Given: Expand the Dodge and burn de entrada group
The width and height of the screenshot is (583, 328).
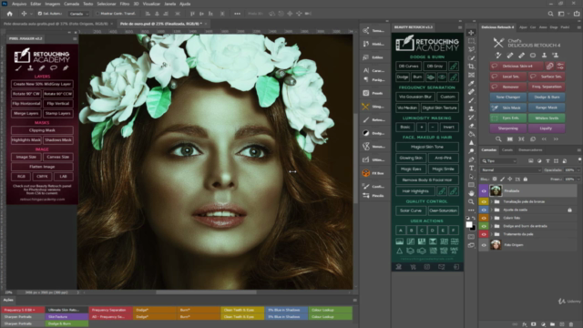Looking at the screenshot, I should [492, 226].
